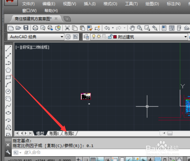Switch to the 布局2 layout tab
The width and height of the screenshot is (190, 161).
click(69, 133)
